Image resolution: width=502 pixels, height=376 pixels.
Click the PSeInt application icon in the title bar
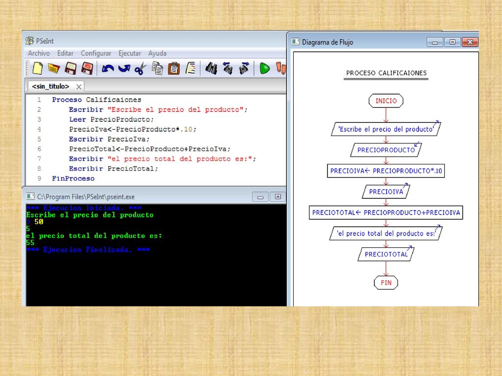pos(29,41)
